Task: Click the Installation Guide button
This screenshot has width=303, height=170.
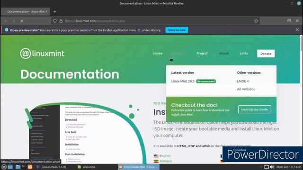Action: [255, 110]
